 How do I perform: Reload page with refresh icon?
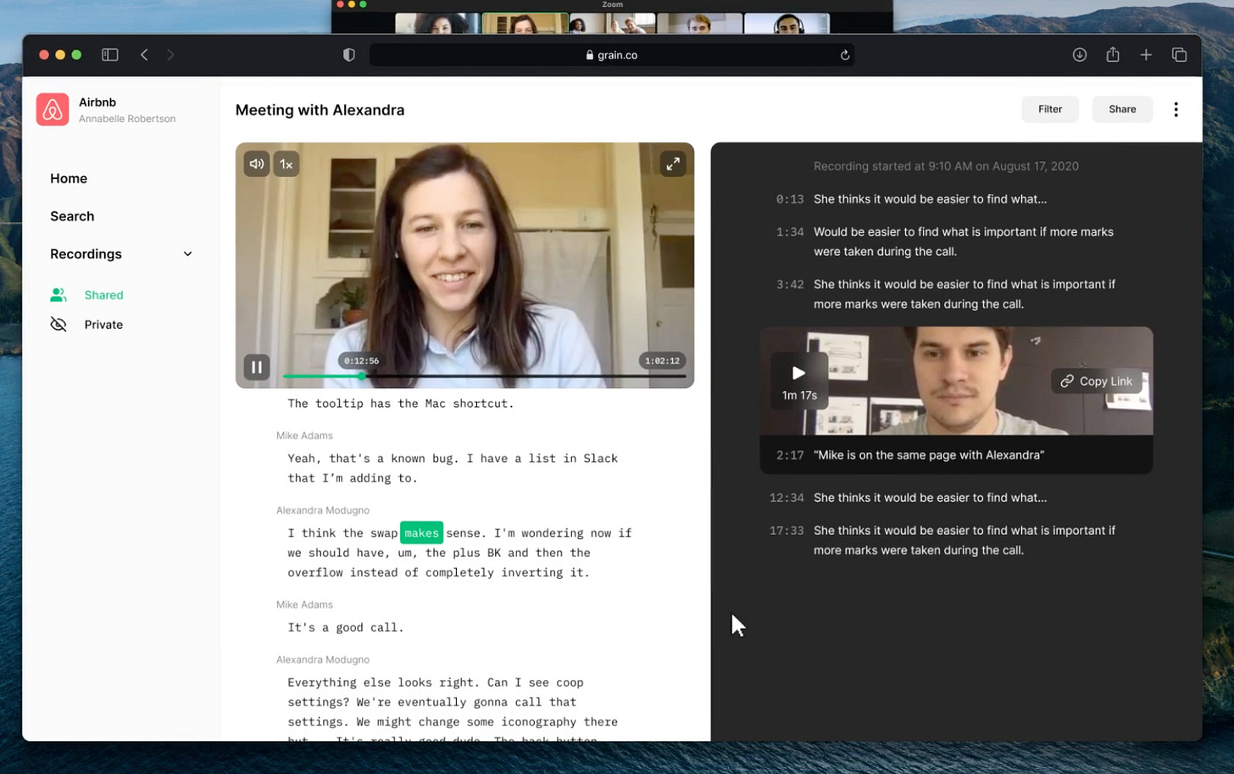pyautogui.click(x=845, y=55)
